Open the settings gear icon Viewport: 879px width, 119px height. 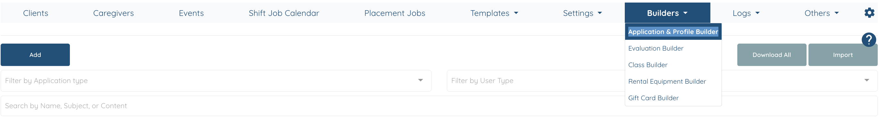(869, 13)
